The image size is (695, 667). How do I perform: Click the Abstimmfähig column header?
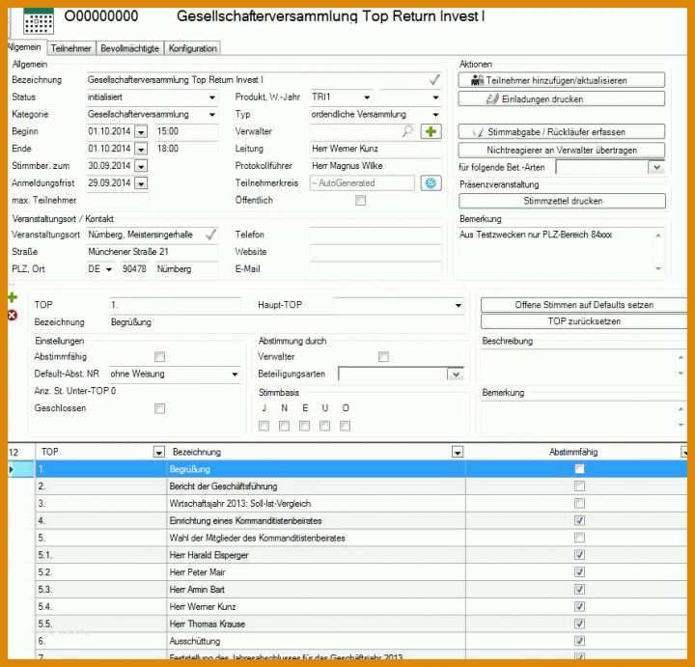pyautogui.click(x=572, y=452)
